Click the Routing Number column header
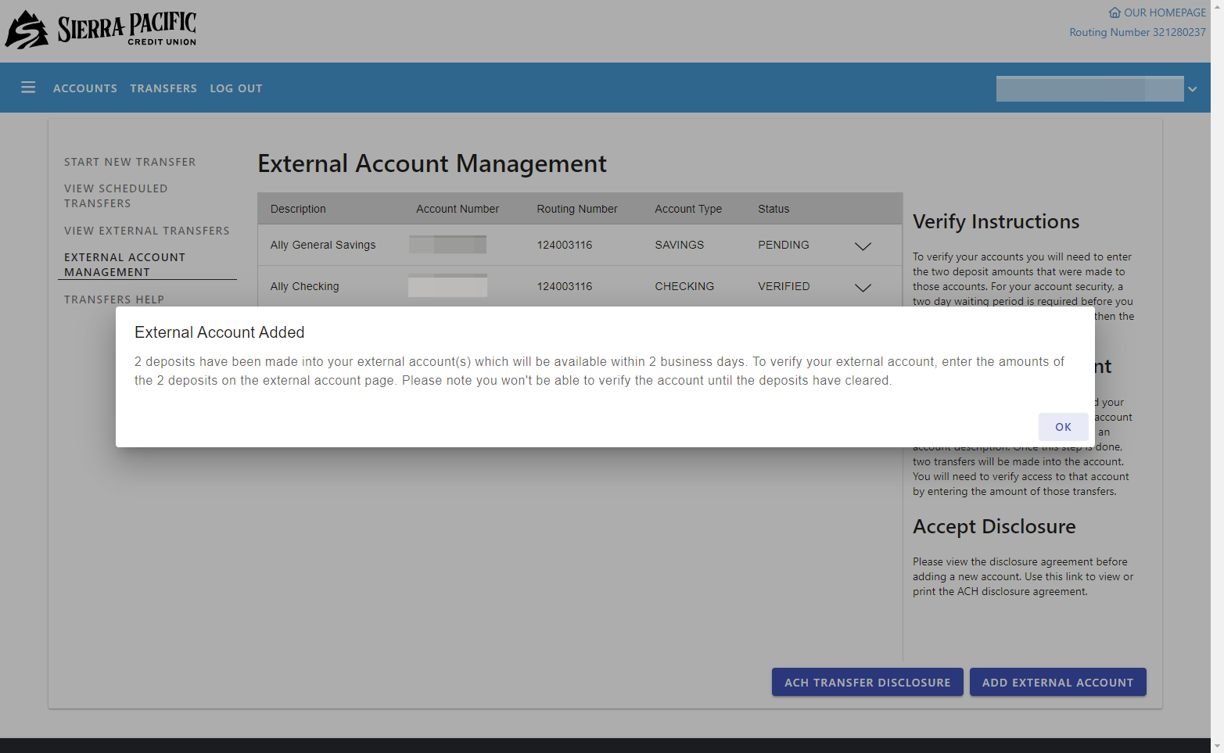1224x753 pixels. (577, 209)
